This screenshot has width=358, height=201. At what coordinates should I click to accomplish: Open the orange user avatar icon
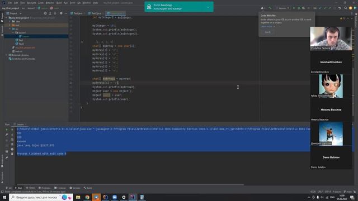tap(351, 8)
